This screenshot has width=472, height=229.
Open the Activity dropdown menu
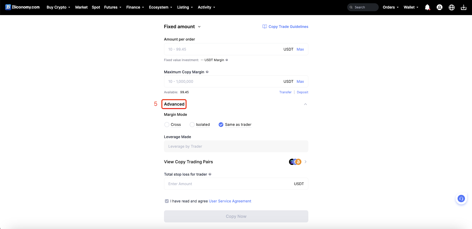click(x=206, y=7)
